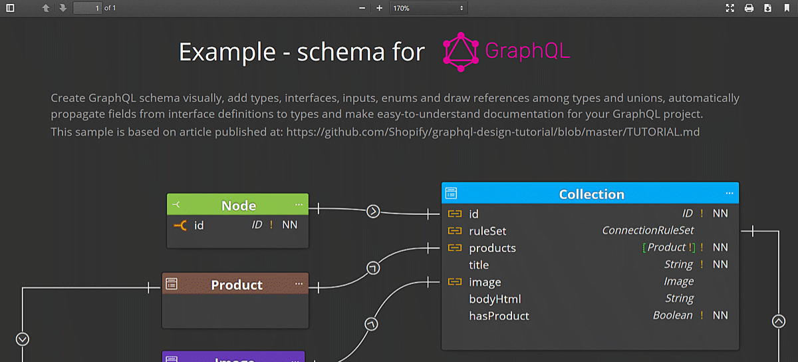Open the Collection box options ellipsis

(x=730, y=194)
